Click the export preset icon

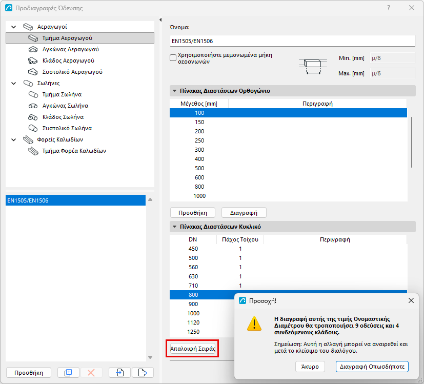(x=143, y=373)
